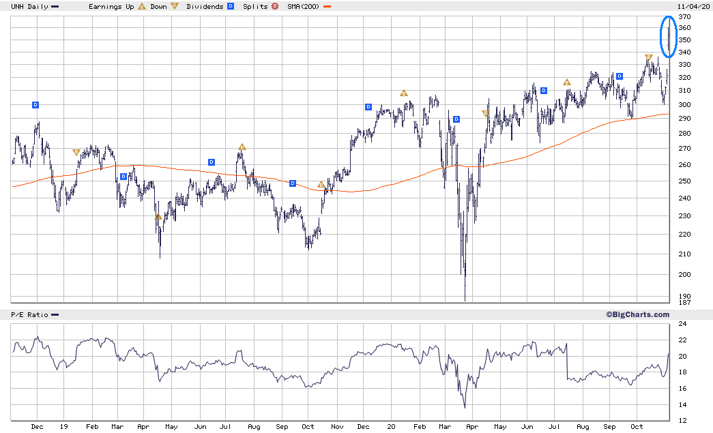Viewport: 713px width, 433px height.
Task: Click the '187' price axis label
Action: point(684,303)
